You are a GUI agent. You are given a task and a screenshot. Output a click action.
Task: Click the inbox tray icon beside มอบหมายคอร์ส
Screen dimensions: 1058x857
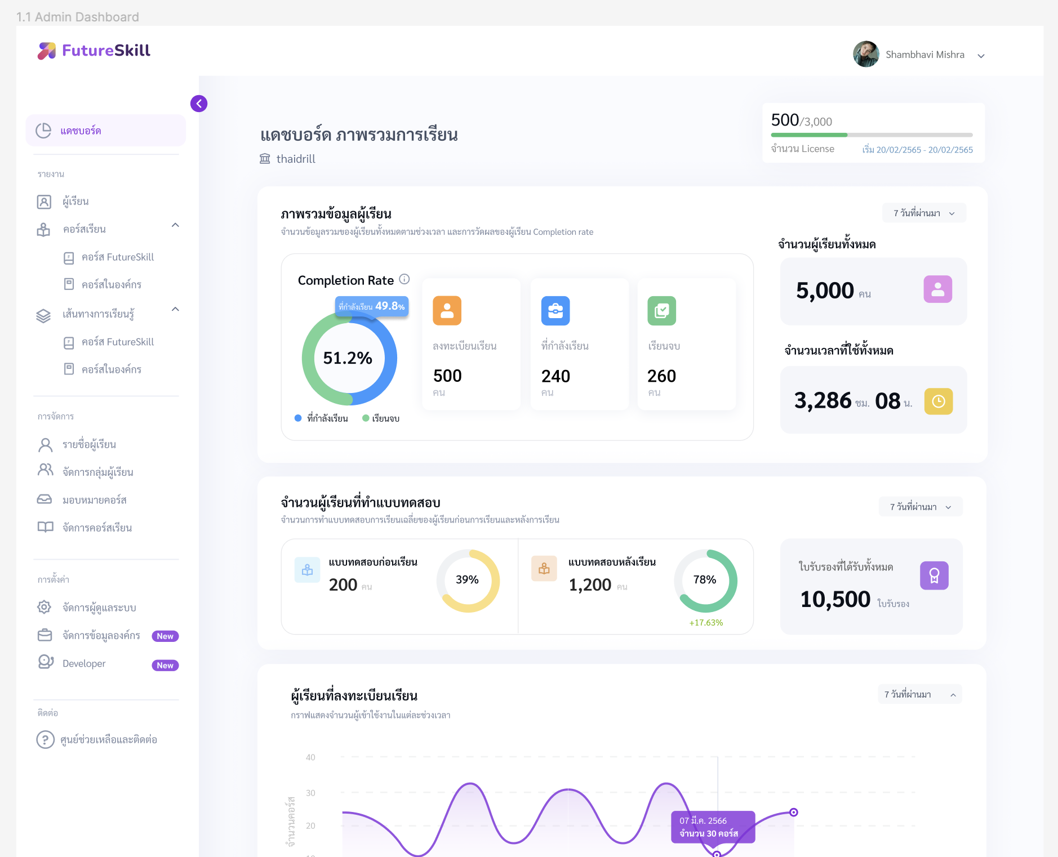45,499
